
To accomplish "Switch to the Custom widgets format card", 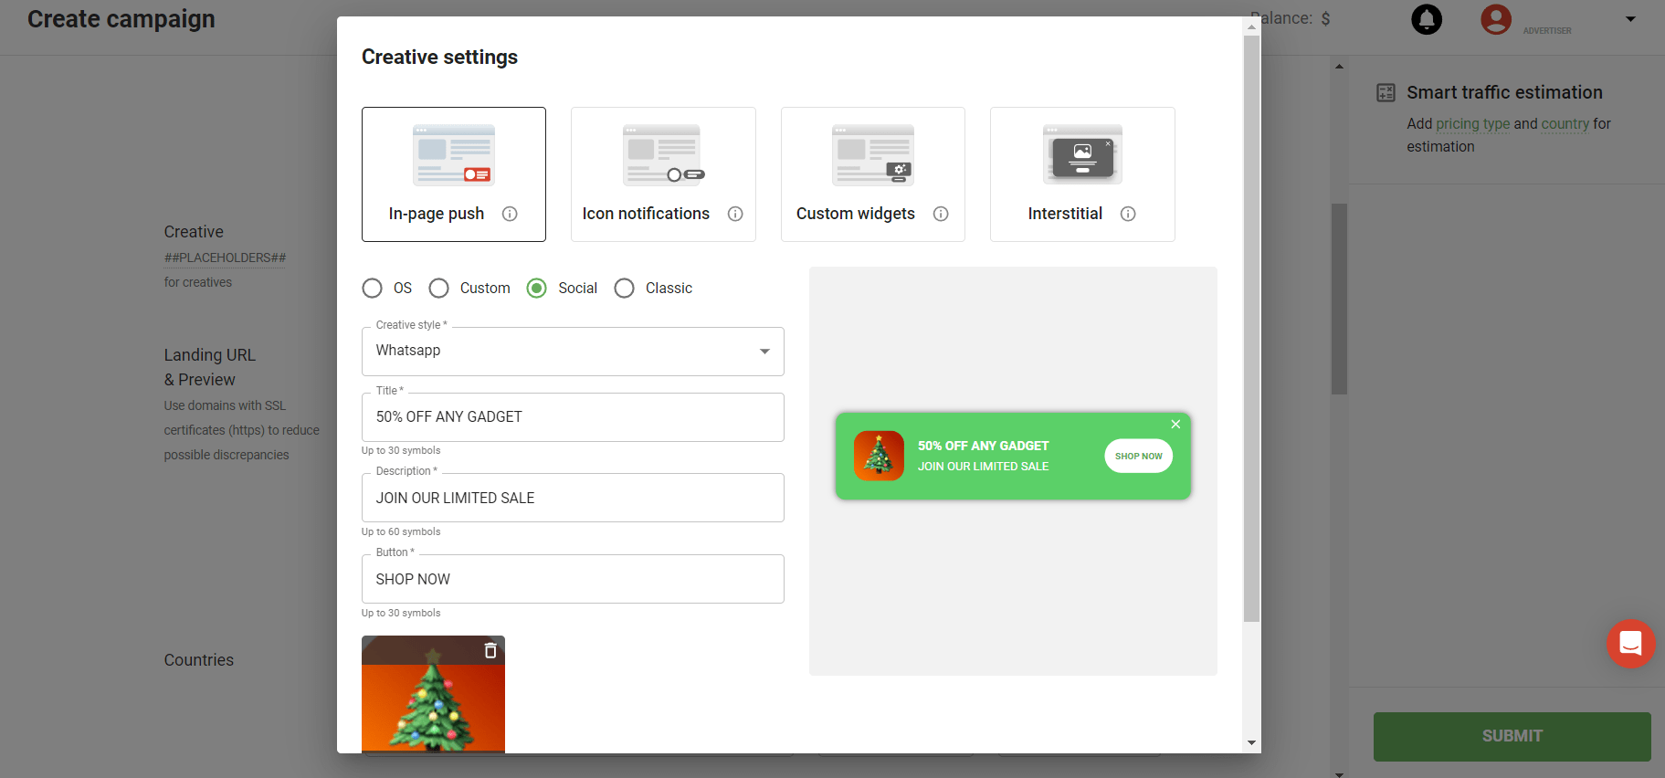I will pyautogui.click(x=872, y=173).
